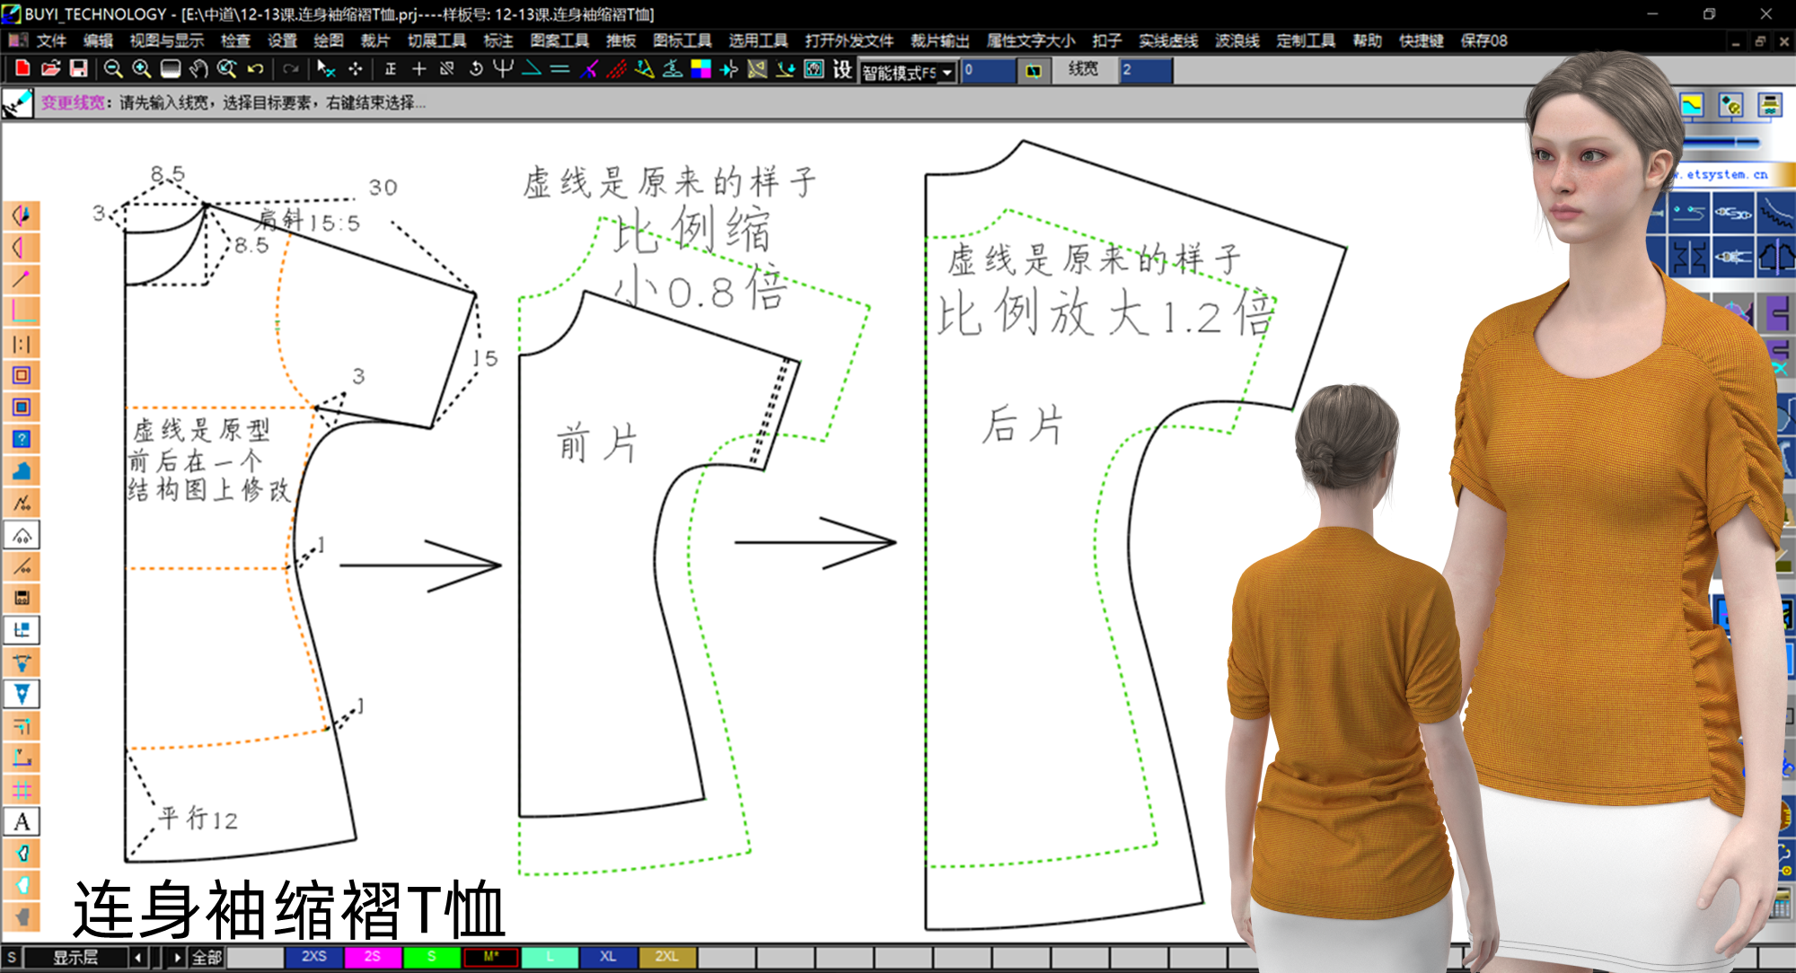Open the 智能模式F5 dropdown

pos(908,72)
